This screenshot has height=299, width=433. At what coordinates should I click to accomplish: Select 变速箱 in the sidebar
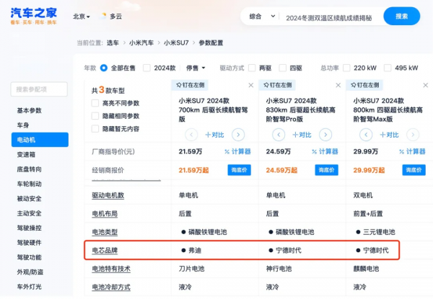tap(26, 154)
